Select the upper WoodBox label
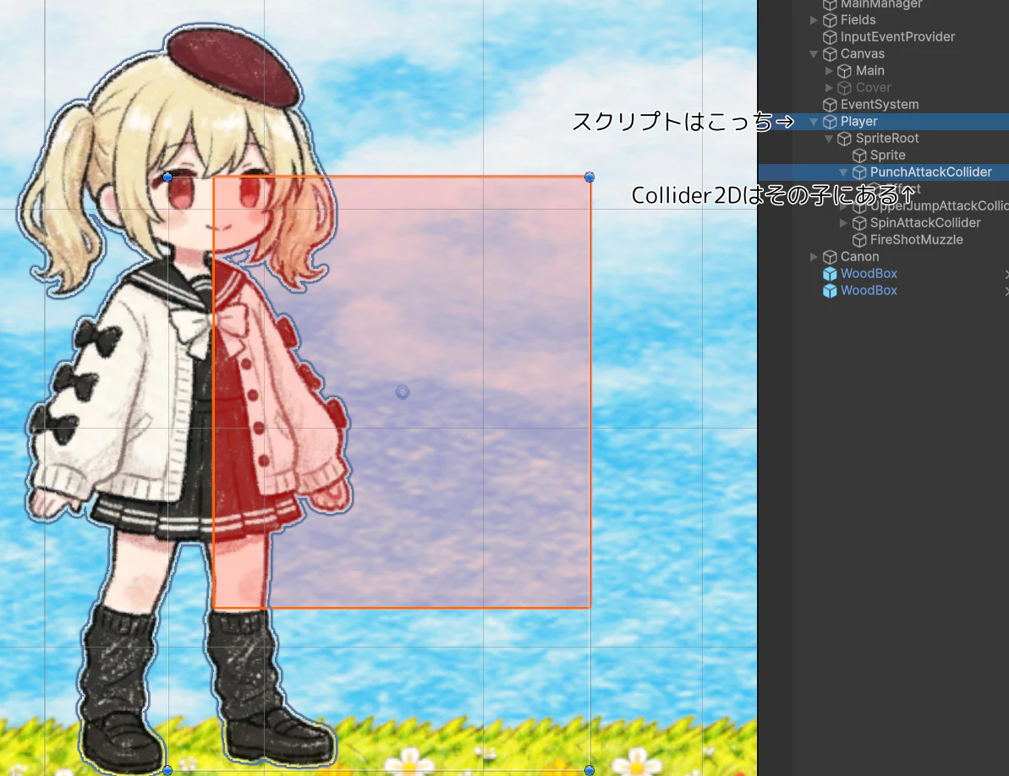The height and width of the screenshot is (776, 1009). [x=869, y=273]
